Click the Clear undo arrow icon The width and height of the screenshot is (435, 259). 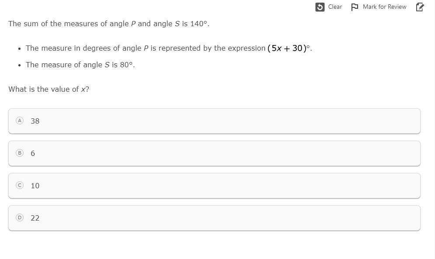point(320,7)
